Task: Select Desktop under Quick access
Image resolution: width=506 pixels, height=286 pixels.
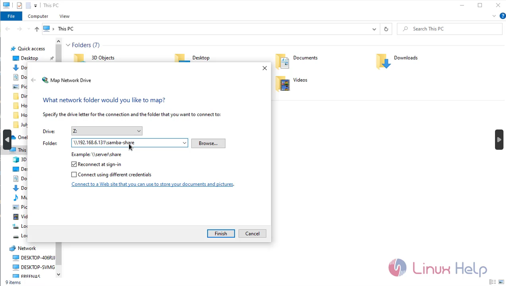Action: tap(29, 58)
